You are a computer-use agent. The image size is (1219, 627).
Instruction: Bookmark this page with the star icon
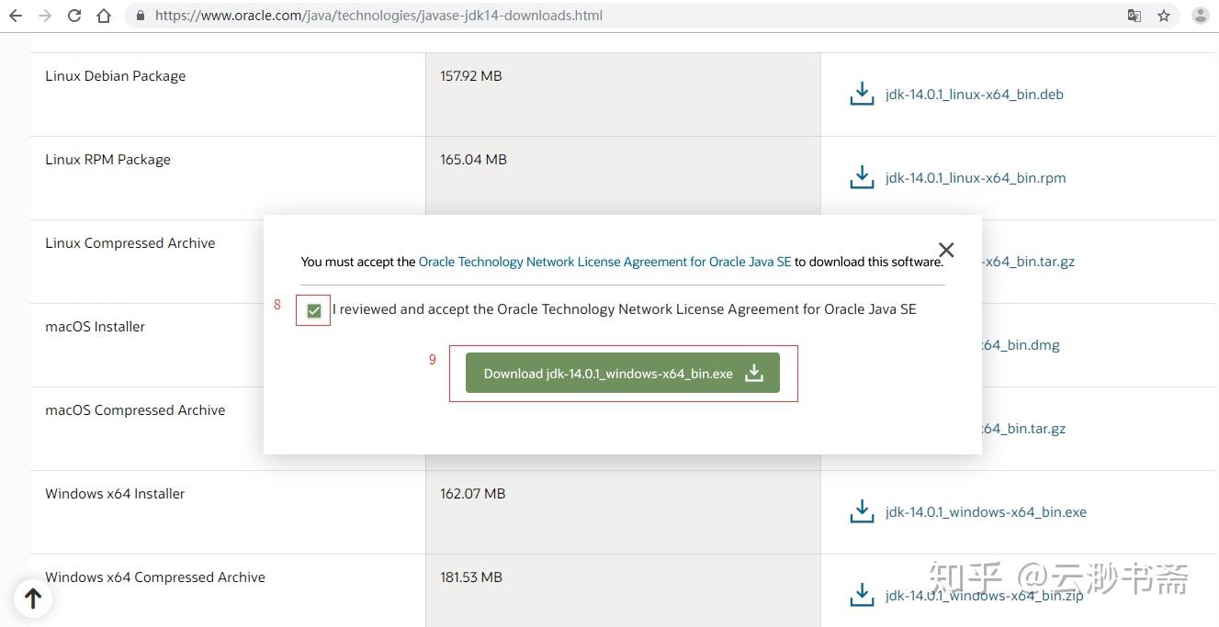tap(1164, 16)
